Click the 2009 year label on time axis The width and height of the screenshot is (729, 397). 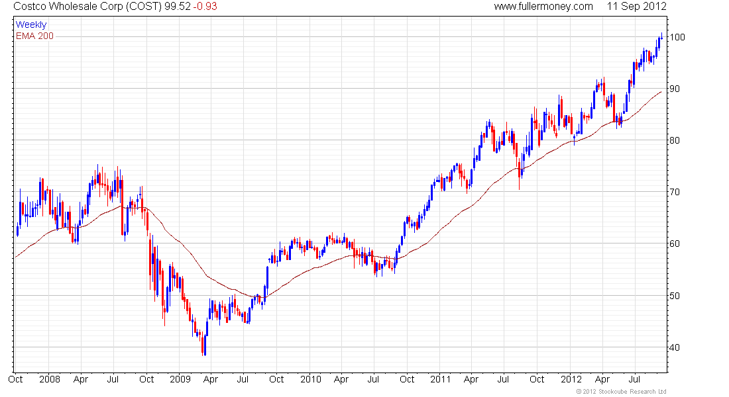180,379
